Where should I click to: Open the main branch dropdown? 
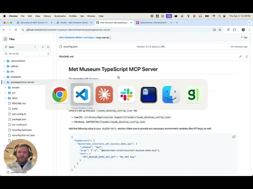[21, 47]
